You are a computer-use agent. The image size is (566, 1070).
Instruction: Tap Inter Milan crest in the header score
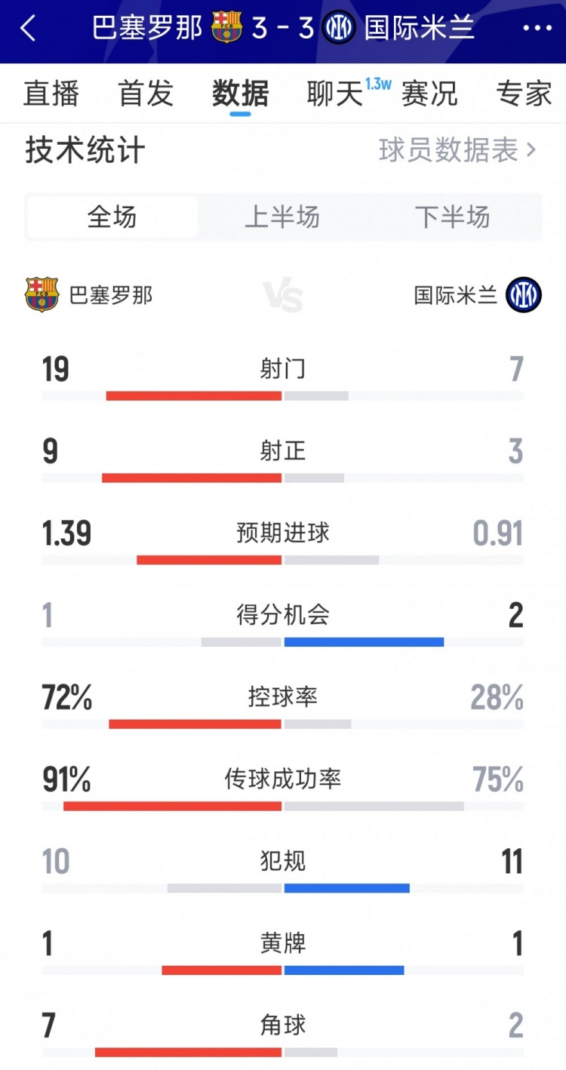339,28
